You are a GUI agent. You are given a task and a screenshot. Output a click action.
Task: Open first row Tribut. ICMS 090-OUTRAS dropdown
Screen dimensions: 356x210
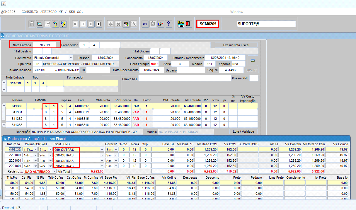[x=102, y=149]
